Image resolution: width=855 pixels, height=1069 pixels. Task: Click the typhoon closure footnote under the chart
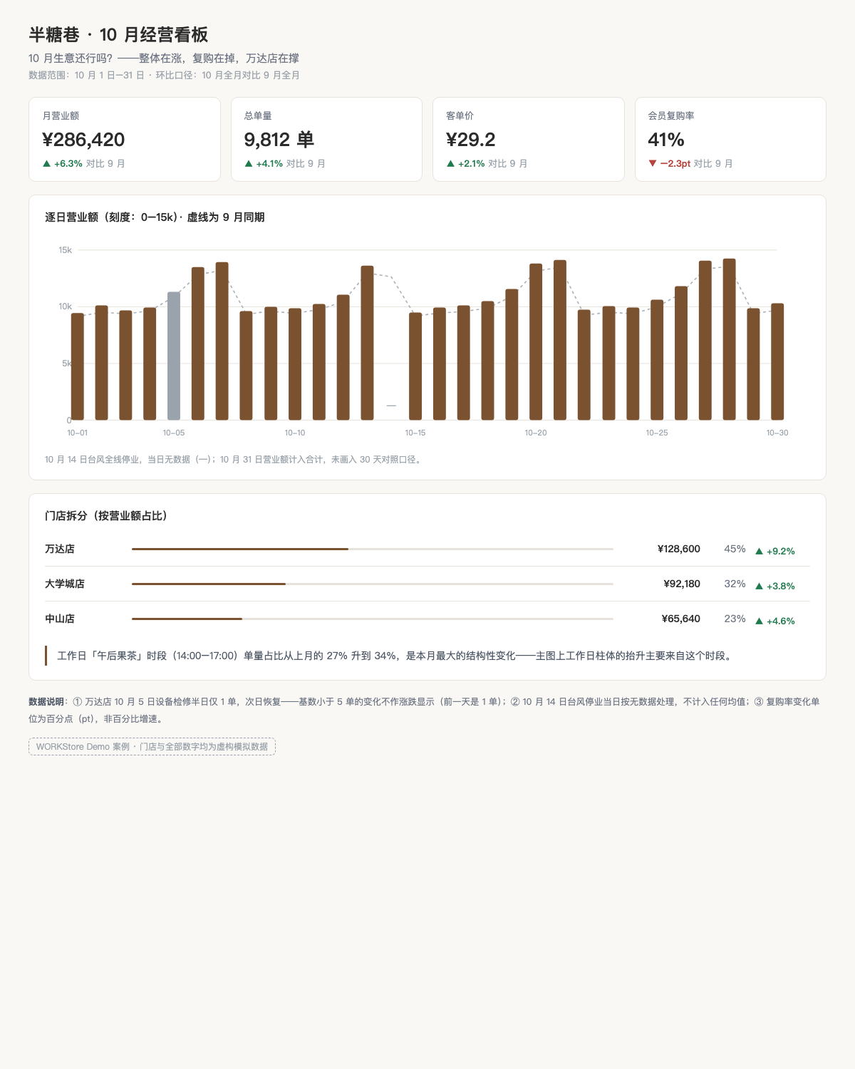(234, 460)
